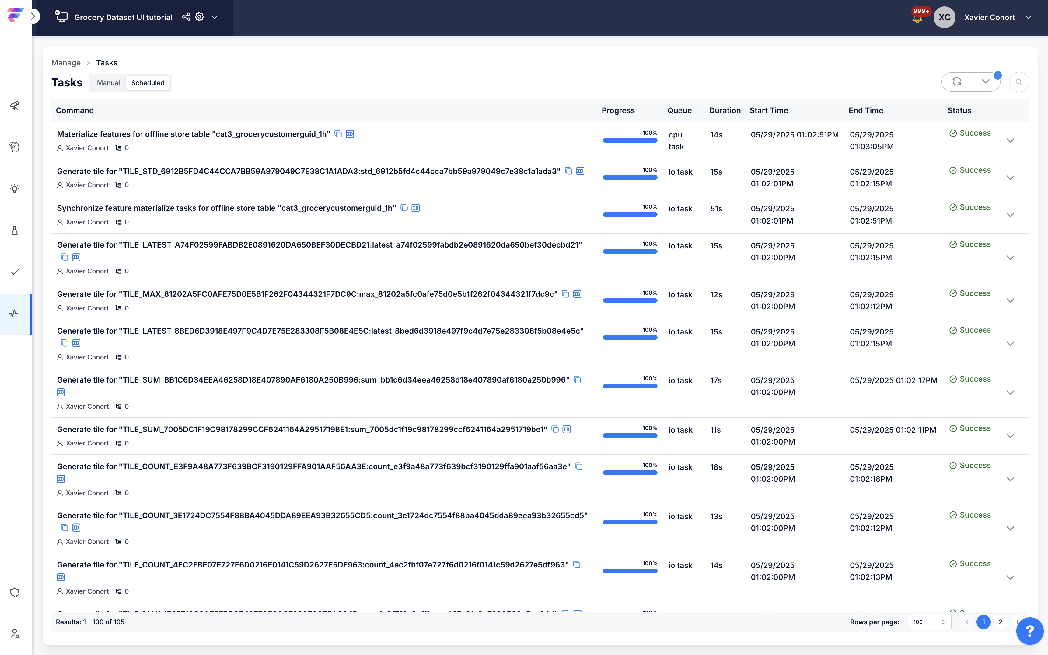Open the rows per page selector
The image size is (1048, 655).
929,622
